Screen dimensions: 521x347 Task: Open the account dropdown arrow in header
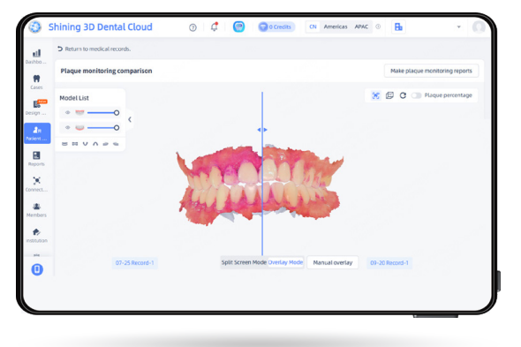(459, 26)
